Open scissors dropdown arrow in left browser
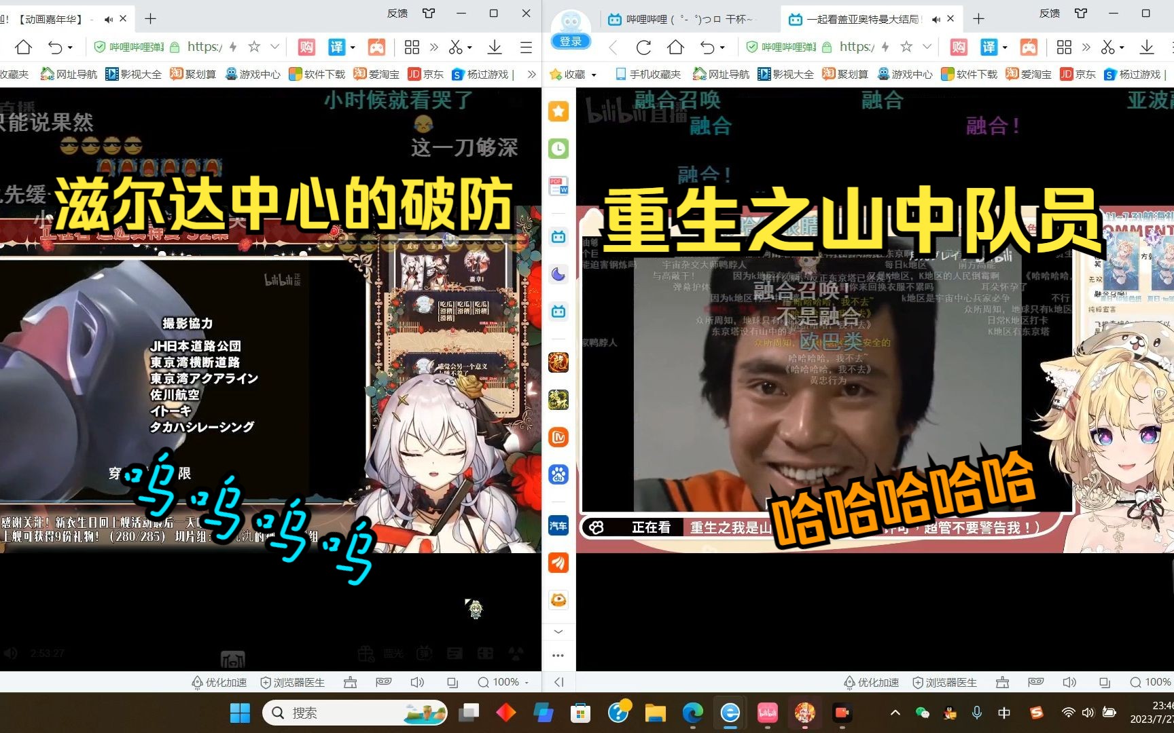This screenshot has height=733, width=1174. pyautogui.click(x=470, y=48)
